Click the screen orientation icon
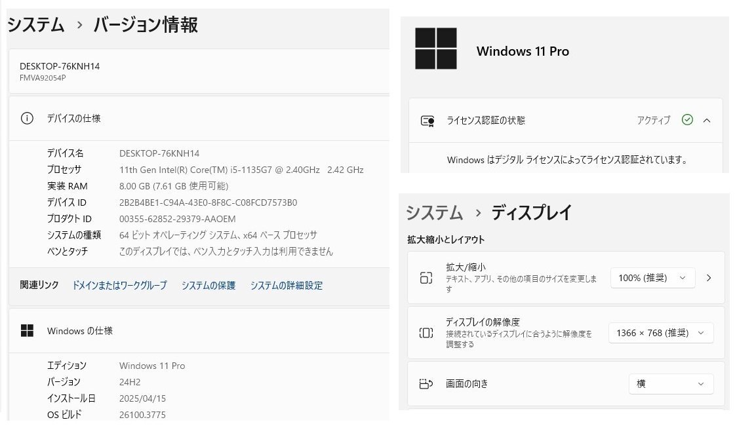Screen dimensions: 735x441 pyautogui.click(x=426, y=384)
